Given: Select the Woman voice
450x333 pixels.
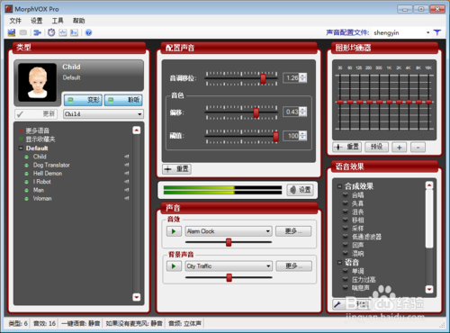Looking at the screenshot, I should point(42,198).
